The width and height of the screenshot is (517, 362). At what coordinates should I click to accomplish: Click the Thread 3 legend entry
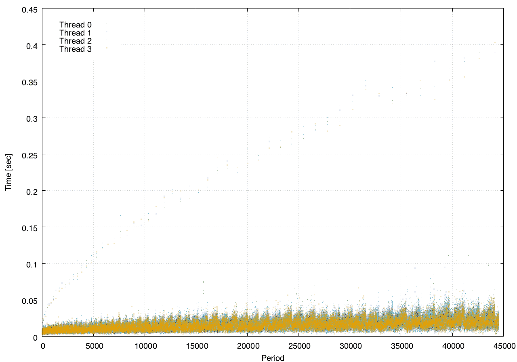[x=76, y=49]
